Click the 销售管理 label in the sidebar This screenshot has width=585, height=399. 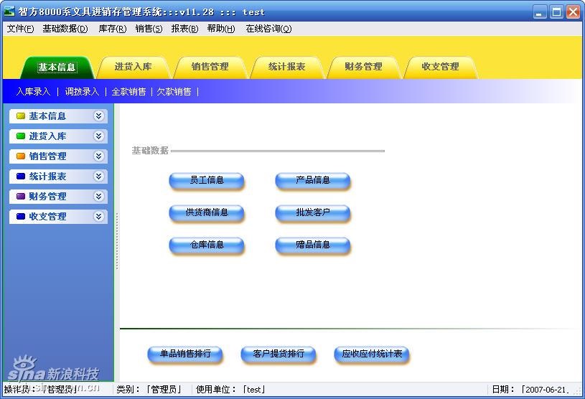click(48, 156)
